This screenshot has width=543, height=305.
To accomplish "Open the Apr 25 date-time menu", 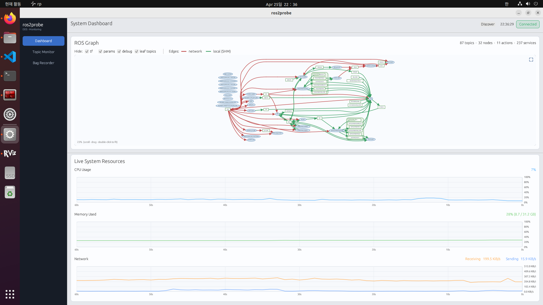I will coord(281,4).
